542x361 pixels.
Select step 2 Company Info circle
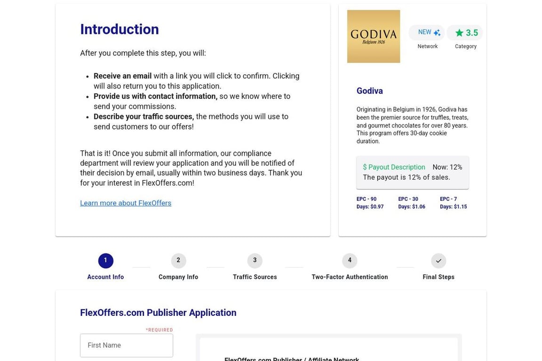(x=178, y=260)
